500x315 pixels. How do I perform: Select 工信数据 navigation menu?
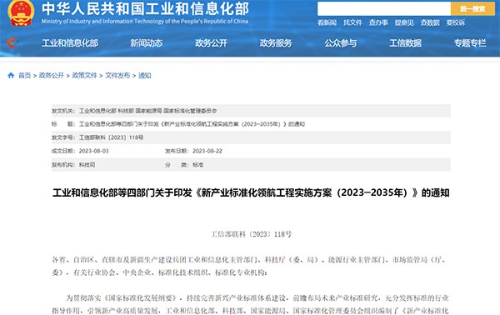point(405,43)
